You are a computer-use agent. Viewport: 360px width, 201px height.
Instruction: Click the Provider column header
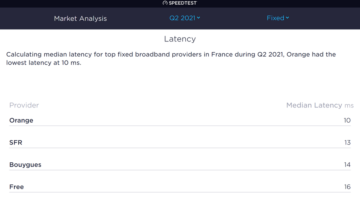pos(24,105)
